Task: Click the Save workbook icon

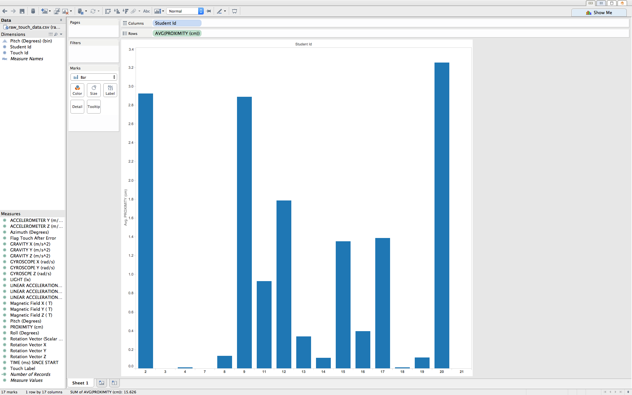Action: (x=22, y=11)
